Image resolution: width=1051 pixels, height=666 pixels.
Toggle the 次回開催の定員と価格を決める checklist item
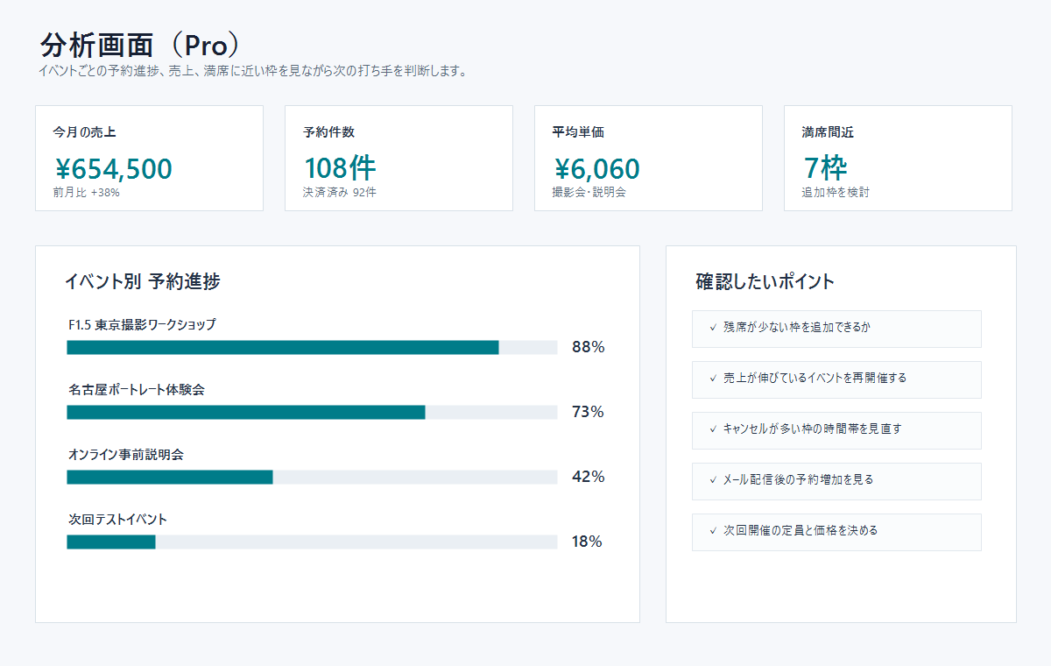836,531
